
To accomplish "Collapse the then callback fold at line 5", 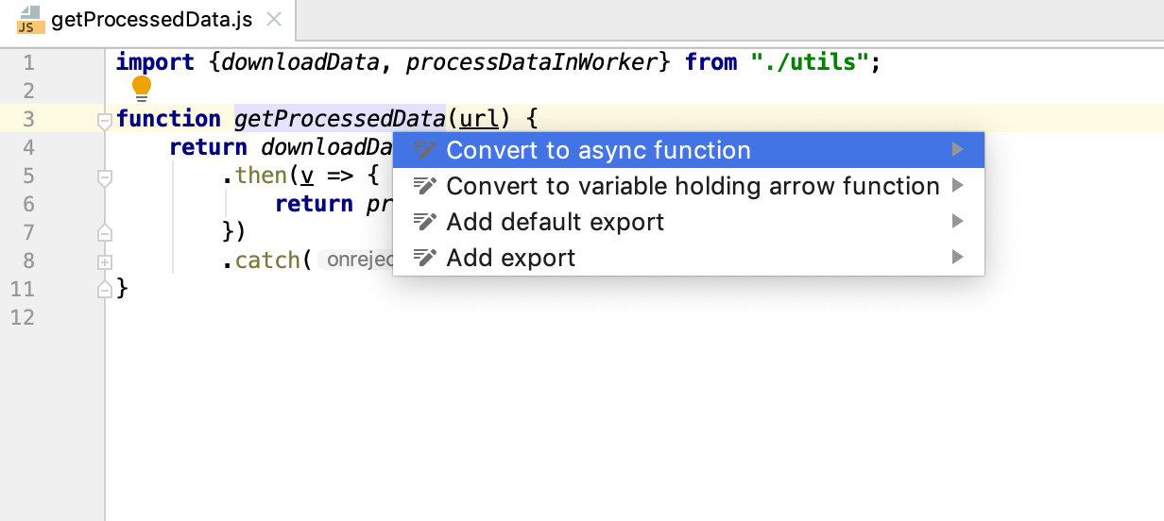I will [105, 176].
